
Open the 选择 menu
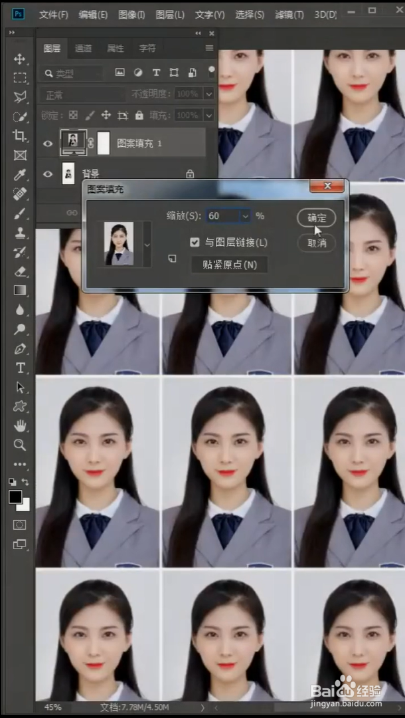(x=250, y=15)
